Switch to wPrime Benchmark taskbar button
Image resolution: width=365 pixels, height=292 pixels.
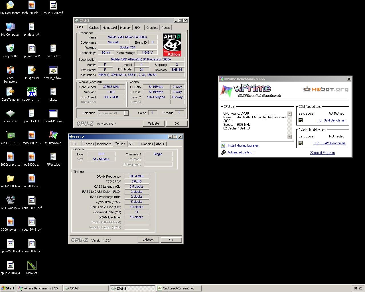click(x=39, y=288)
